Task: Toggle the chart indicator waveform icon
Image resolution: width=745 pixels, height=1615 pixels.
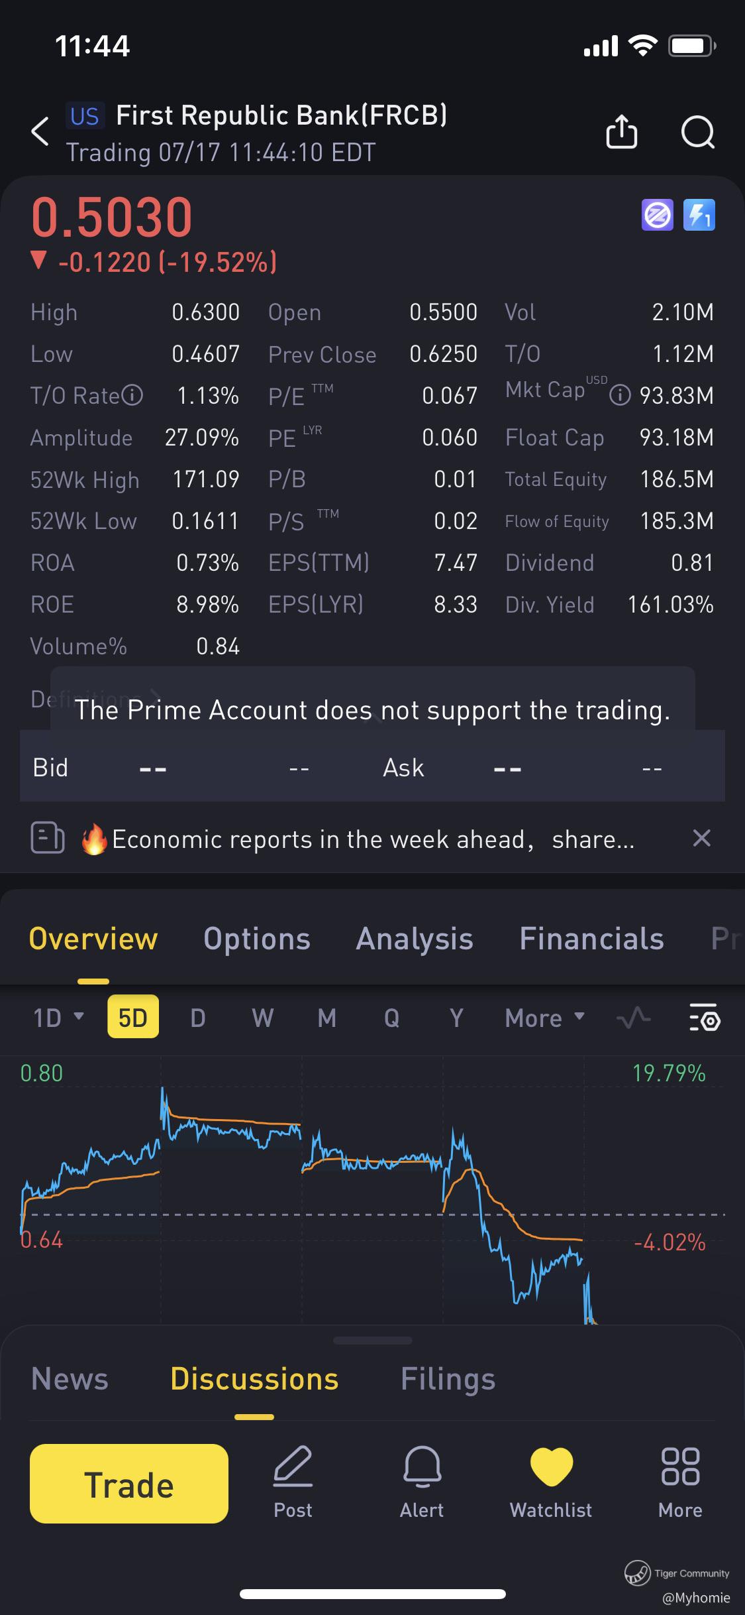Action: 633,1018
